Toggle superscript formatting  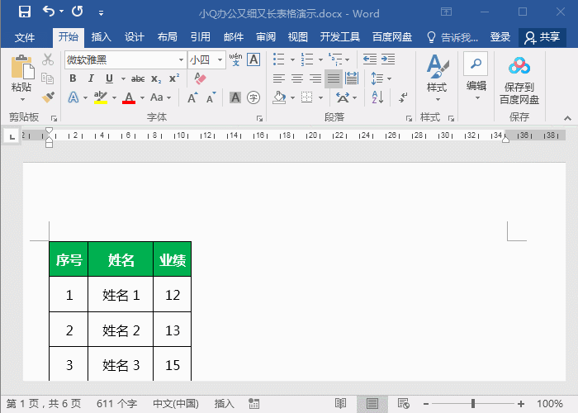(x=174, y=78)
